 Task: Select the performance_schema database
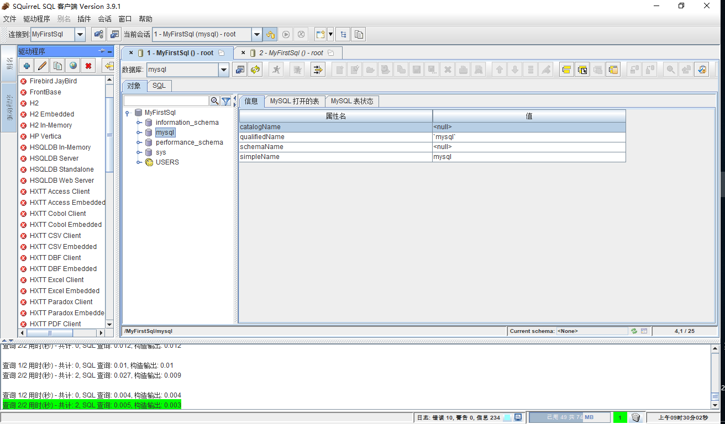pos(189,142)
